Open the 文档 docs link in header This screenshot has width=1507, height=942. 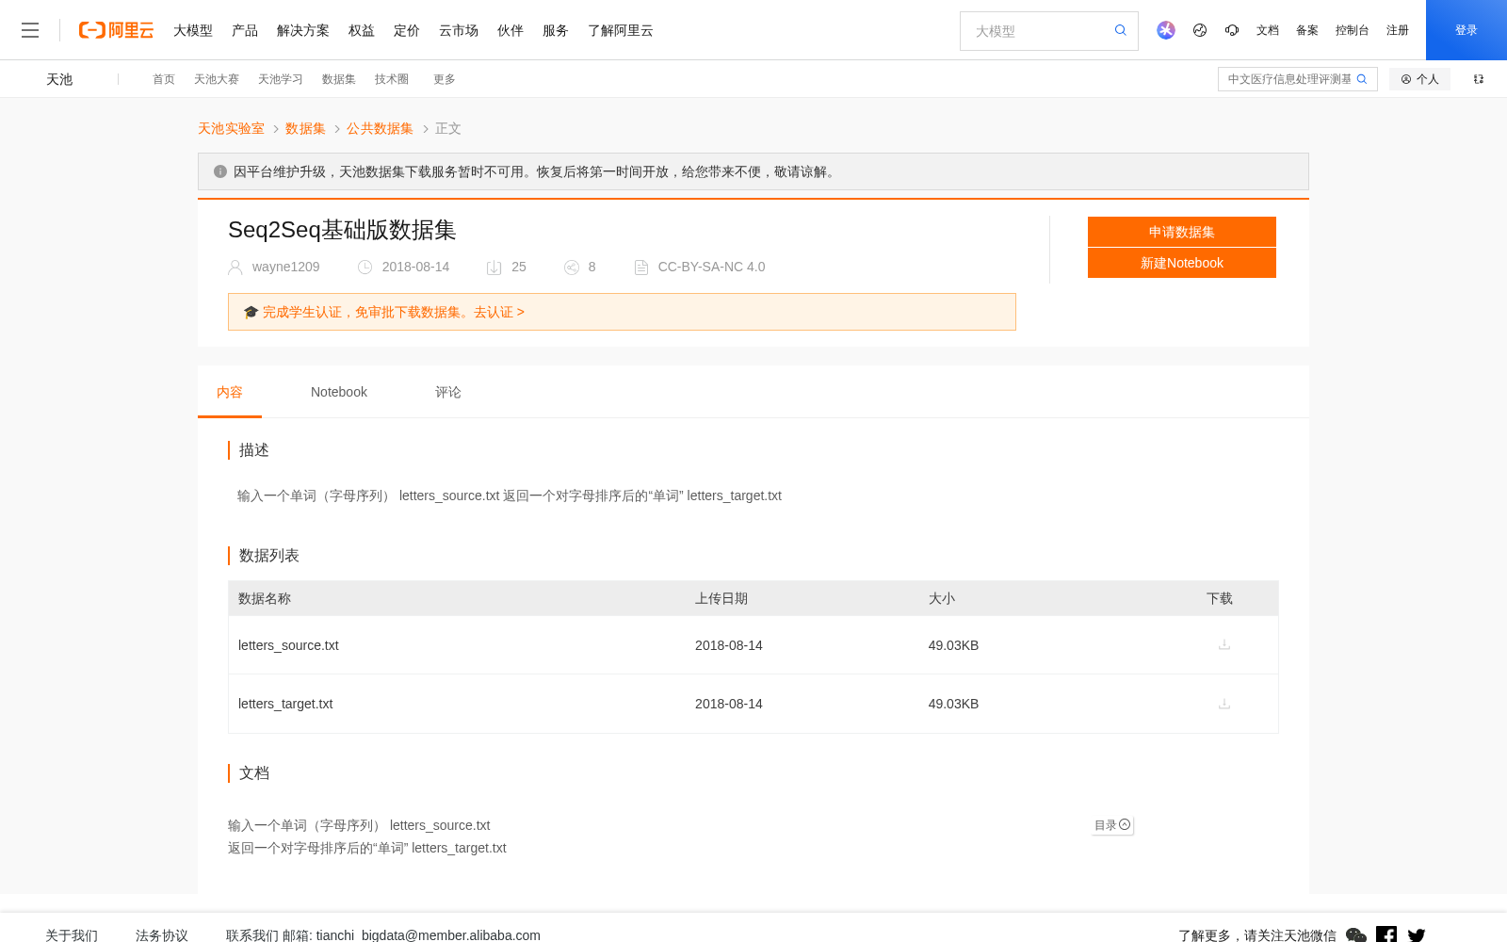[1268, 30]
